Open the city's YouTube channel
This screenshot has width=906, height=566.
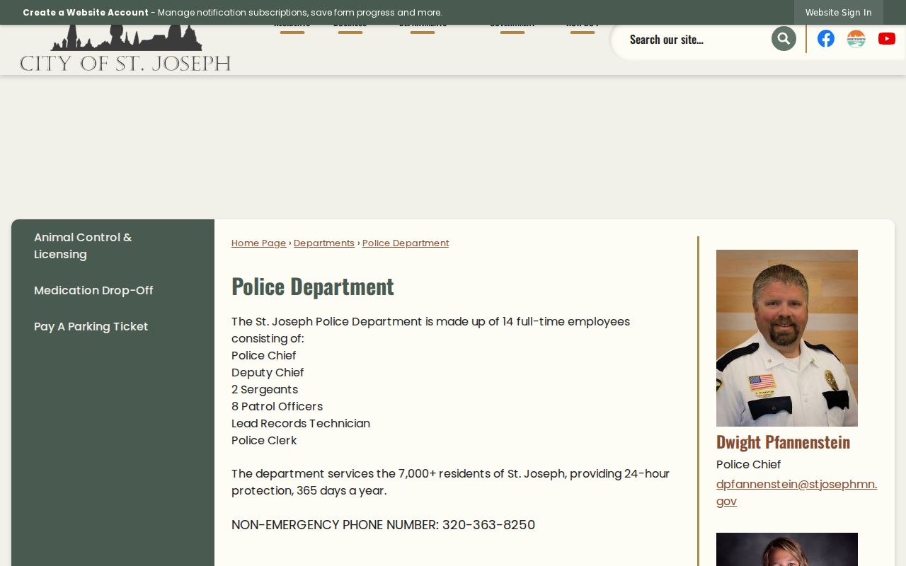[887, 38]
